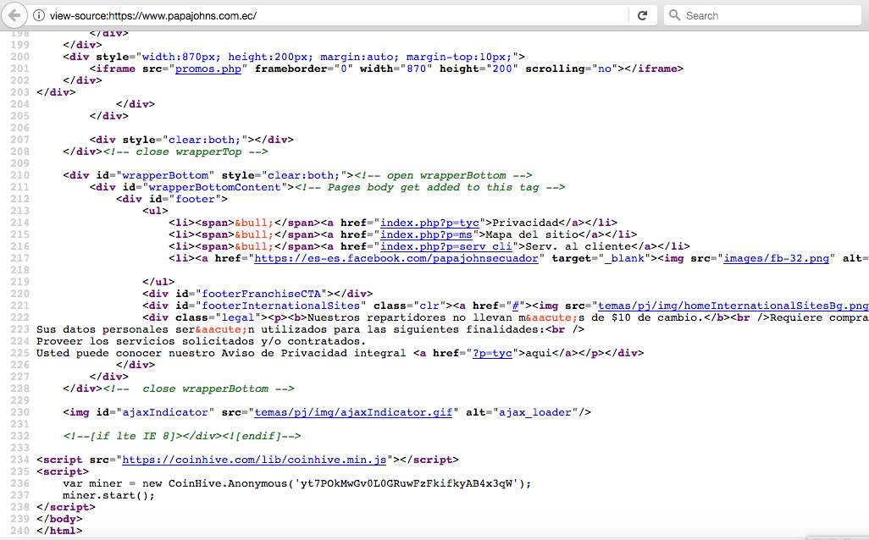The height and width of the screenshot is (540, 869).
Task: Open the promos.php iframe link
Action: pos(208,69)
